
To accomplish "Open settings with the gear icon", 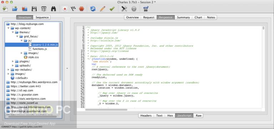I will 134,9.
